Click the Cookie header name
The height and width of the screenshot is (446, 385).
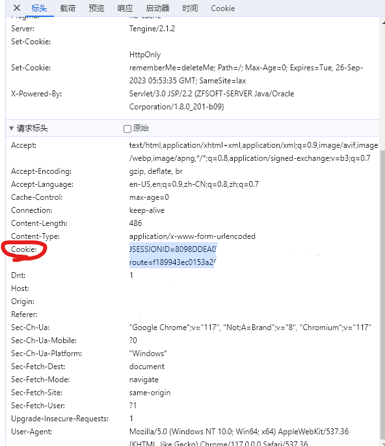pyautogui.click(x=24, y=249)
